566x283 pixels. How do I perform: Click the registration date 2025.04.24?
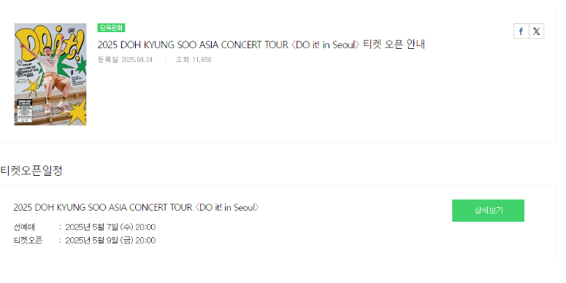(137, 60)
